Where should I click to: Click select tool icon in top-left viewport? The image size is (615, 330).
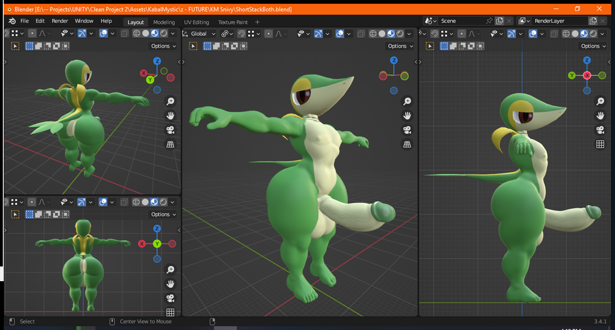coord(15,46)
